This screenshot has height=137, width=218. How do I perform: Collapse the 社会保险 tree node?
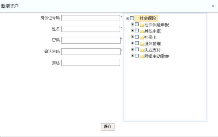tap(127, 18)
